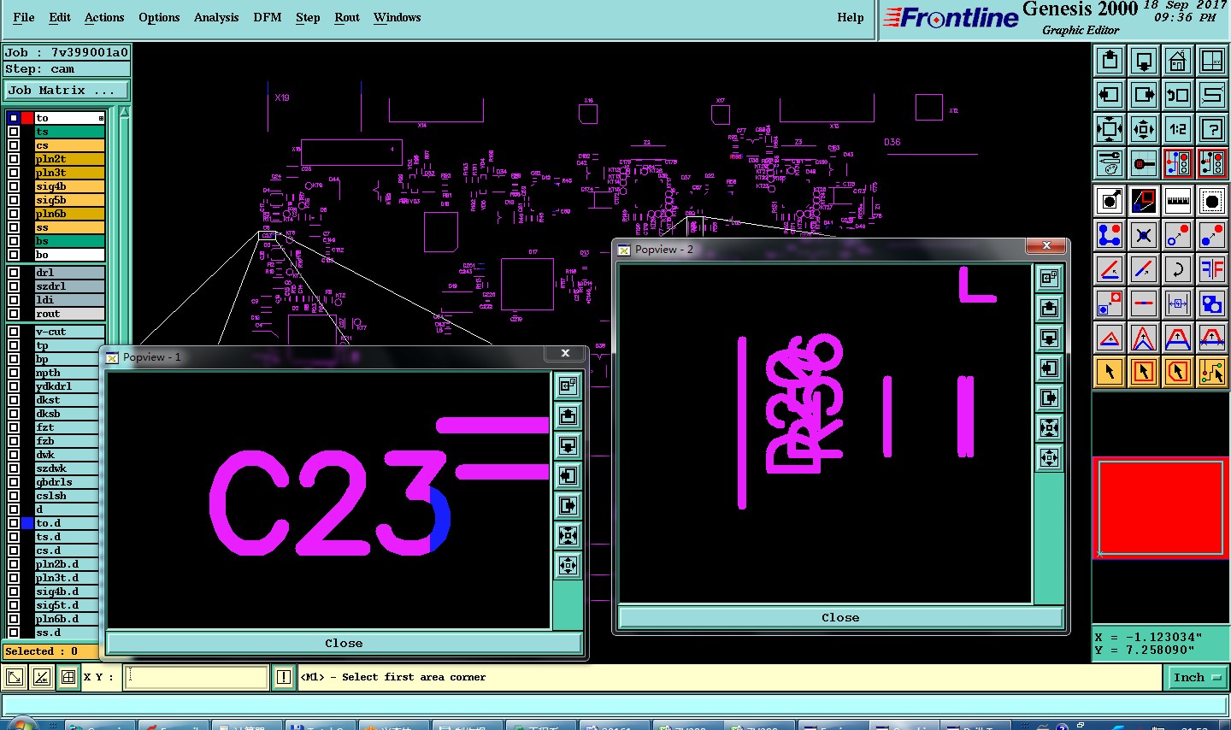This screenshot has height=730, width=1231.
Task: Click the grid snap icon beside X Y
Action: (x=68, y=678)
